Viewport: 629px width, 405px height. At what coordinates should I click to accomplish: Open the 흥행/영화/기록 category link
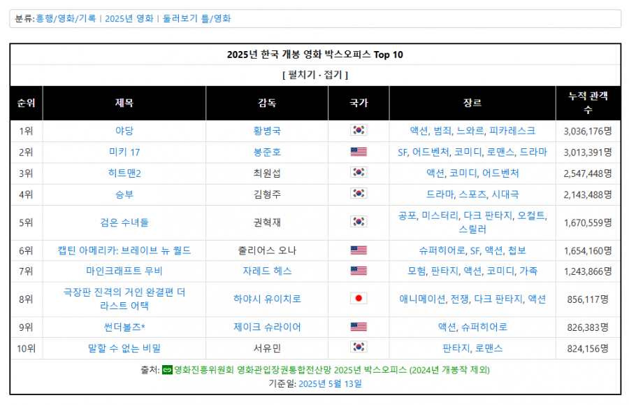click(x=66, y=18)
